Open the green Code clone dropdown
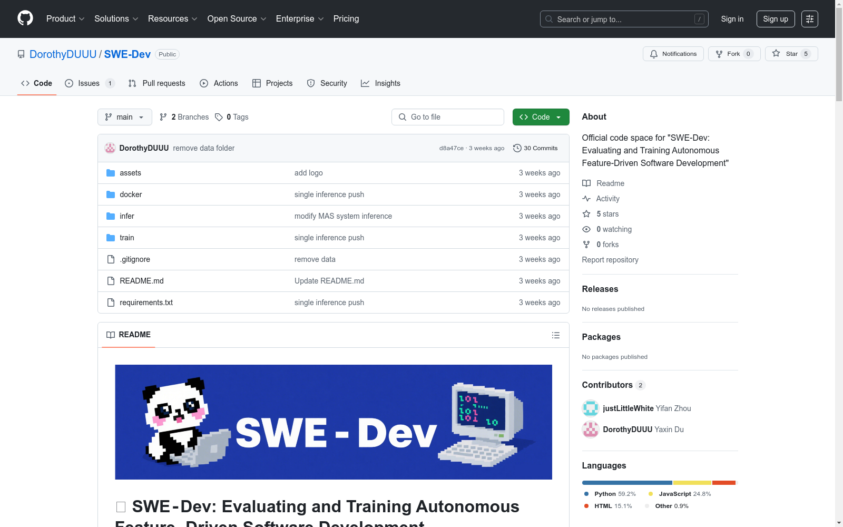Screen dimensions: 843x527 pos(541,117)
